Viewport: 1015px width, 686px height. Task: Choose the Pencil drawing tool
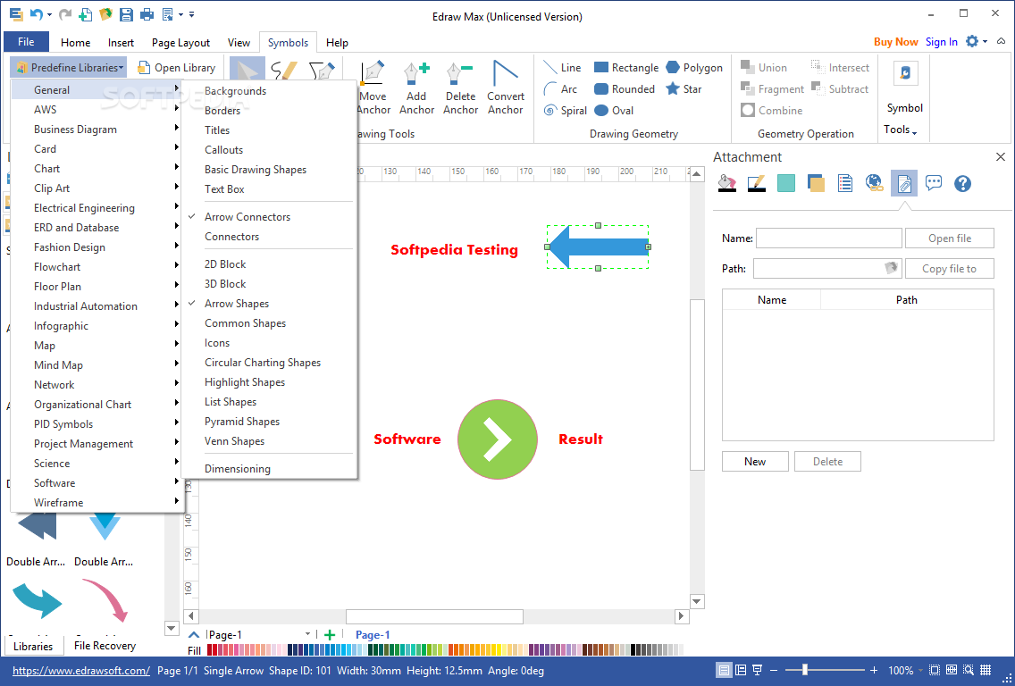(284, 71)
